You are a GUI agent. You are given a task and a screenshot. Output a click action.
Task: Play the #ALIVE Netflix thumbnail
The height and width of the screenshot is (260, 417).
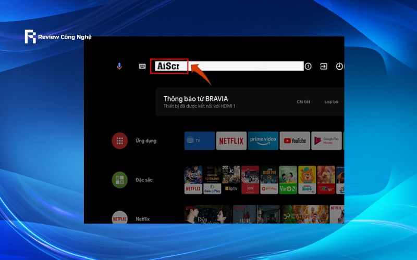(x=244, y=214)
